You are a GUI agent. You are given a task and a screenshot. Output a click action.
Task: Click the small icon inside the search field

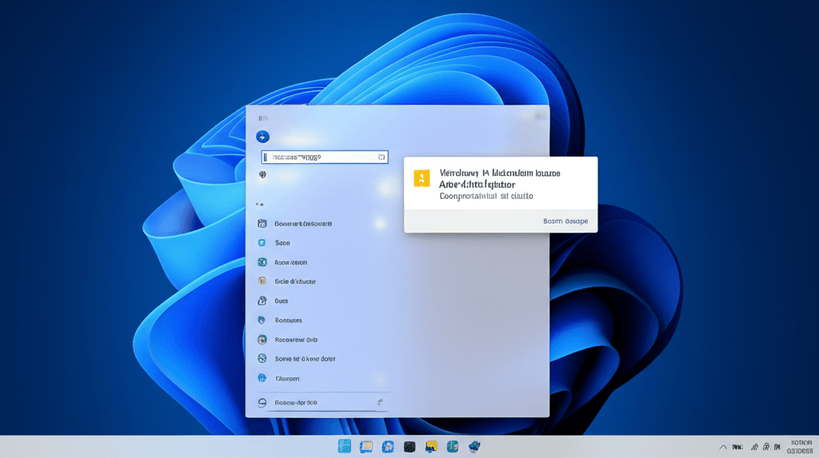point(382,157)
